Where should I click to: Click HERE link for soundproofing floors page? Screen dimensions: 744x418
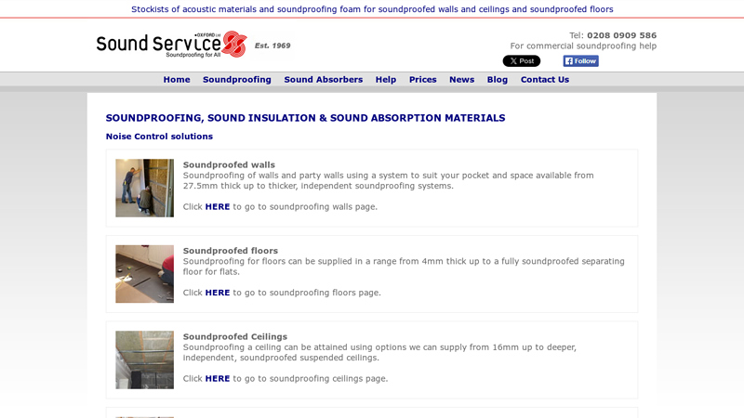(218, 293)
